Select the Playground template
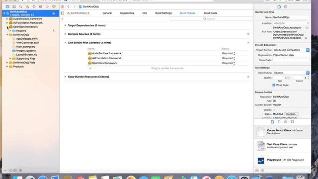The width and height of the screenshot is (318, 179). pyautogui.click(x=282, y=160)
